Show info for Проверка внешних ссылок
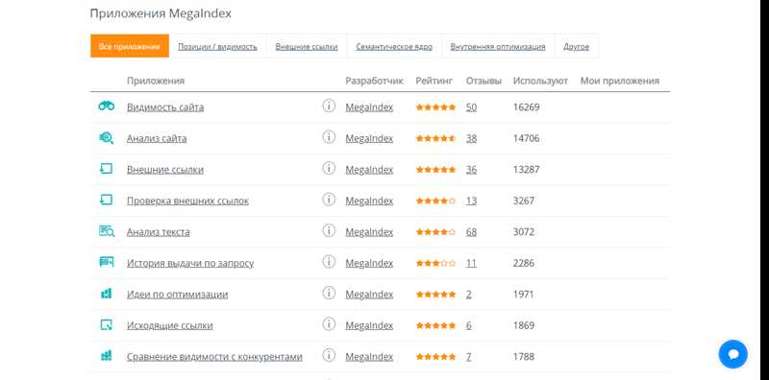Screen dimensions: 769x380 click(x=329, y=200)
